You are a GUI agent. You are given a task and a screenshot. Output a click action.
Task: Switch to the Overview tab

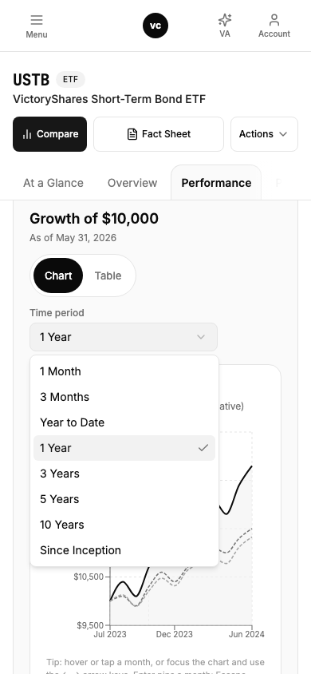[132, 183]
